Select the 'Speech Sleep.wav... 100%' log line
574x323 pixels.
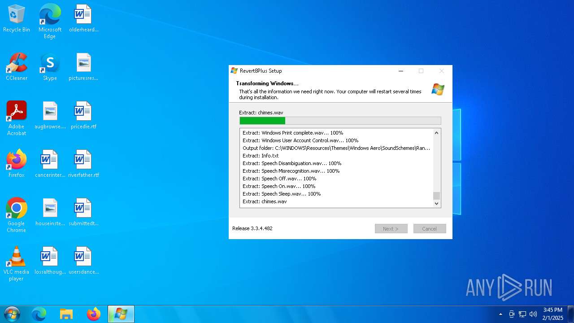tap(282, 194)
